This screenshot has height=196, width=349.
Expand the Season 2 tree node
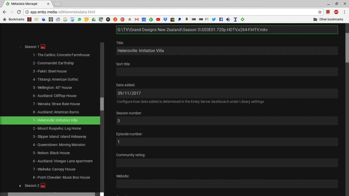(20, 186)
